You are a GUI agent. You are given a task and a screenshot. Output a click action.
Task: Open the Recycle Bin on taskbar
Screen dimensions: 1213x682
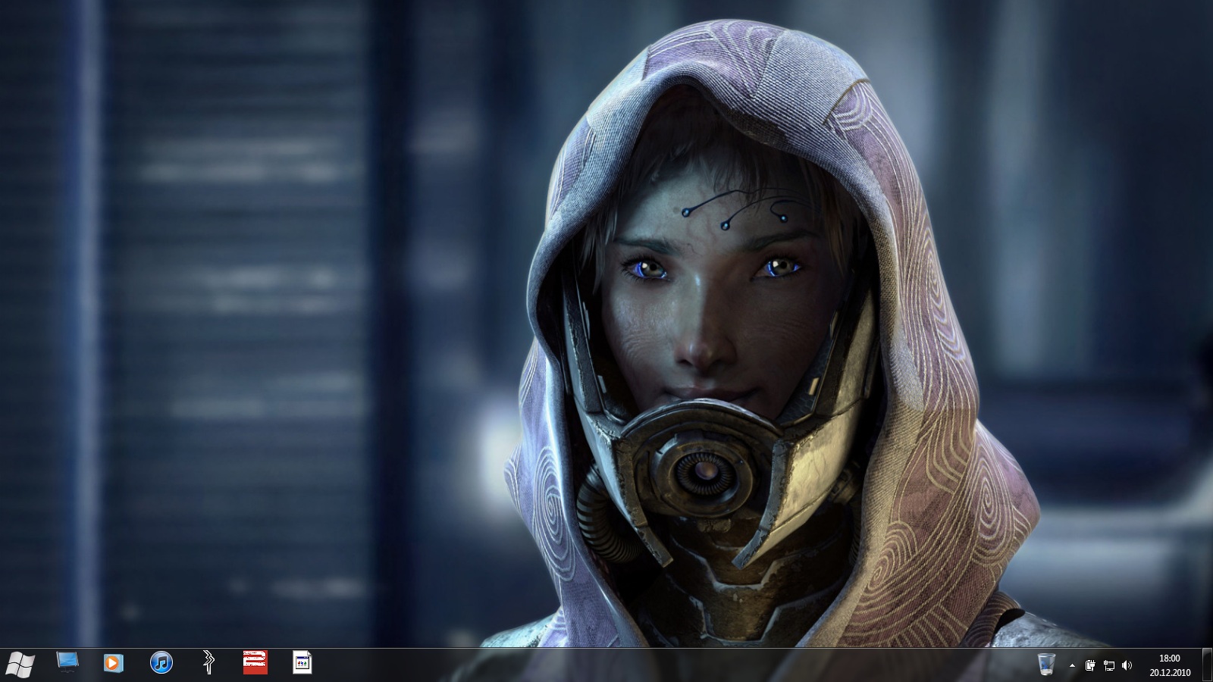pos(1046,664)
